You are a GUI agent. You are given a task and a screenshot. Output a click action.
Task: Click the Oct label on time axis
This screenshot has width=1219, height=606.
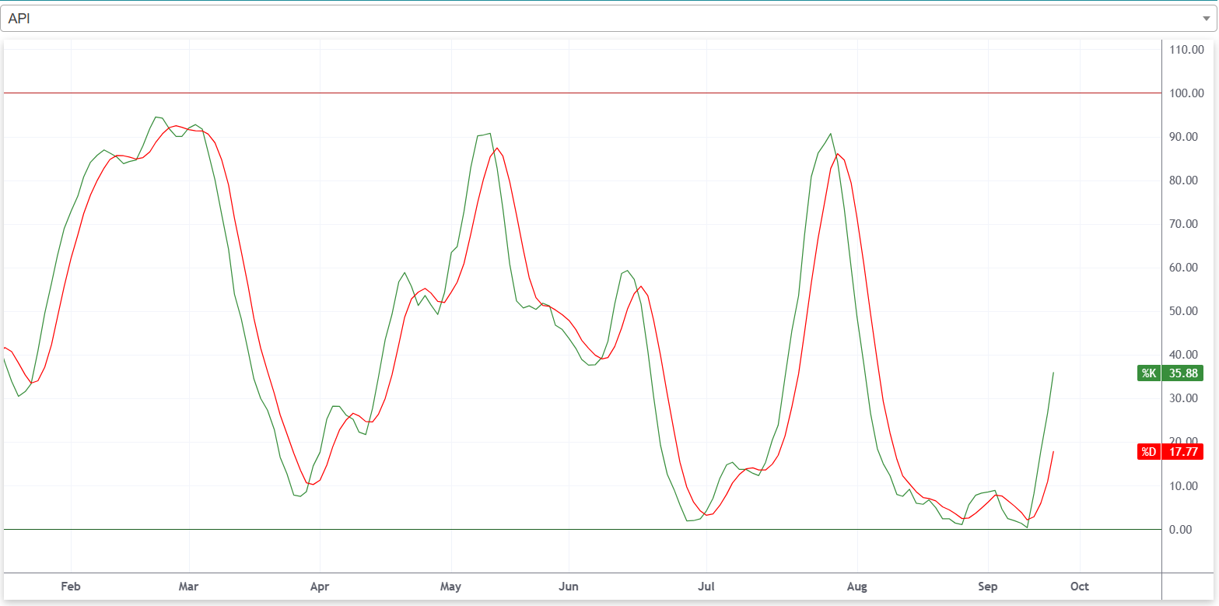pos(1079,586)
